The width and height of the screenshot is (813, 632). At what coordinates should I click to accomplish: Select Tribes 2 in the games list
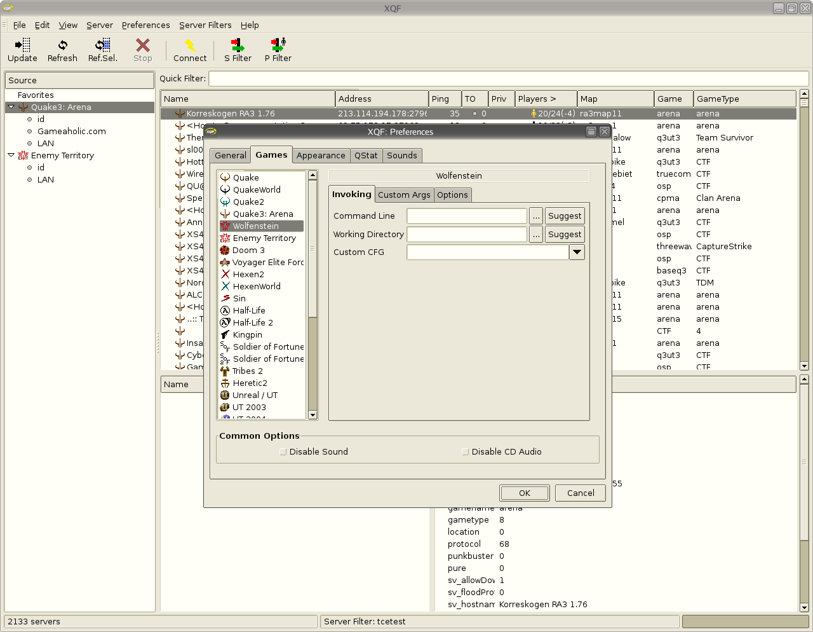coord(262,371)
